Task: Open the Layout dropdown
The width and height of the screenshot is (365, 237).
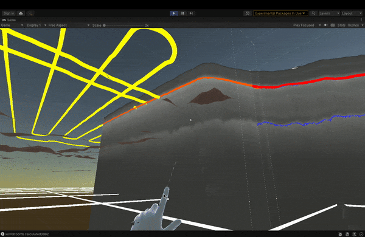Action: pyautogui.click(x=352, y=13)
